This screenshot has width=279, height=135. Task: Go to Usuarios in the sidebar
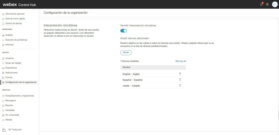coord(10,58)
